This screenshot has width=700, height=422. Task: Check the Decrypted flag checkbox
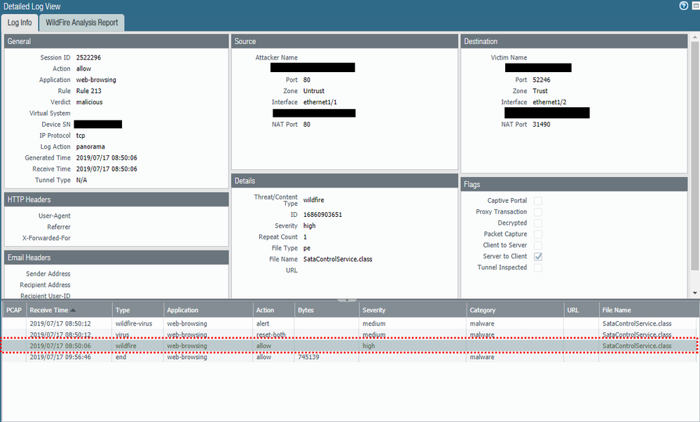[x=538, y=223]
